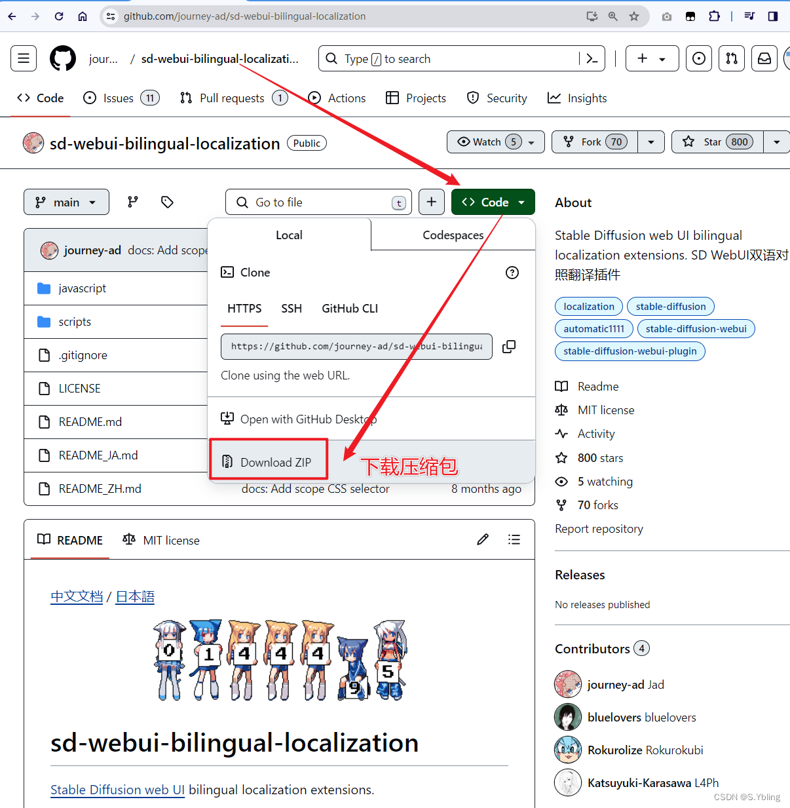Bookmark this page with the star icon
Screen dimensions: 790x808
[634, 16]
